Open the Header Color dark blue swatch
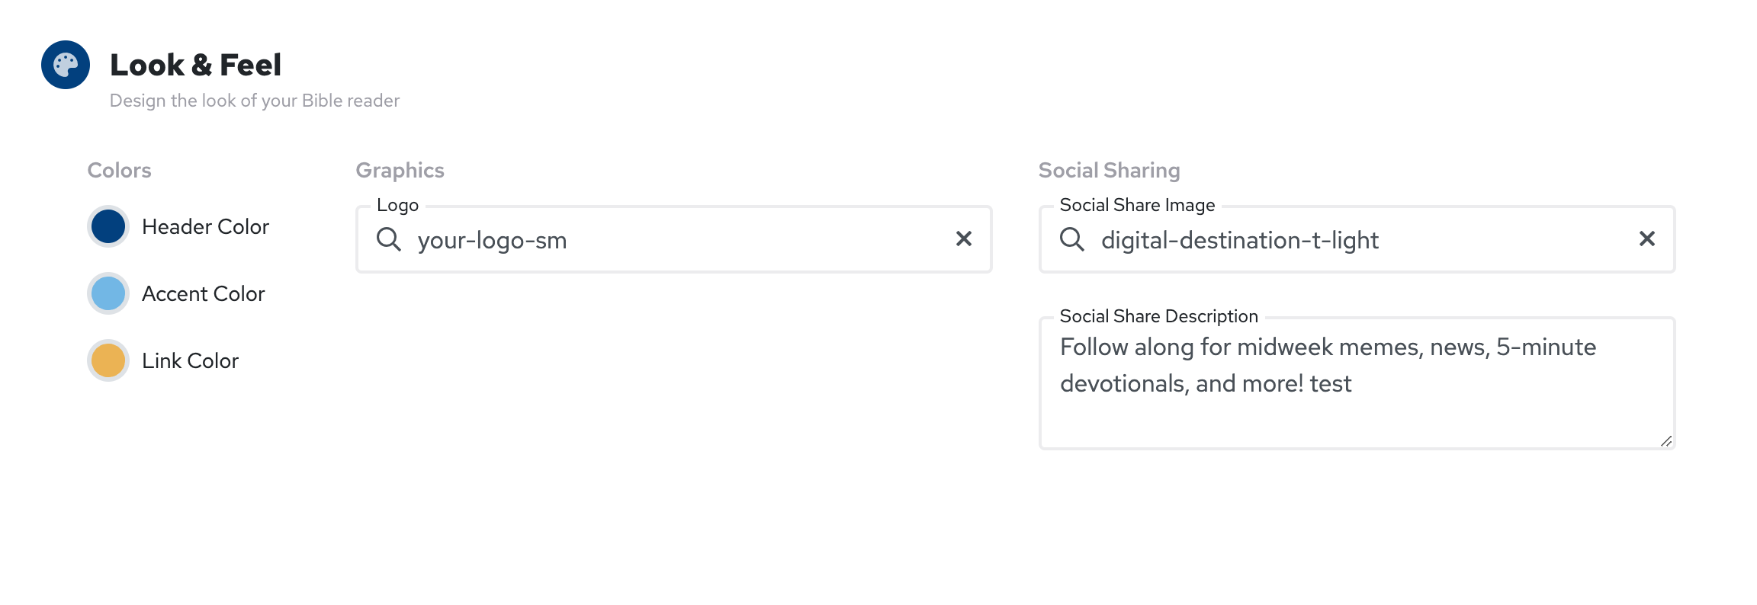Viewport: 1757px width, 605px height. (108, 226)
